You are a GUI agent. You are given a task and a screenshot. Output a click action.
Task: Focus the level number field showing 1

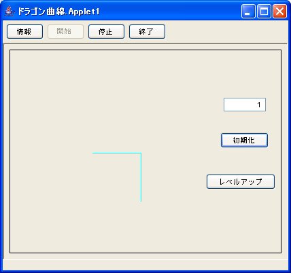pyautogui.click(x=245, y=105)
